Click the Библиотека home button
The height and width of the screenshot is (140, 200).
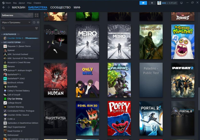16,15
